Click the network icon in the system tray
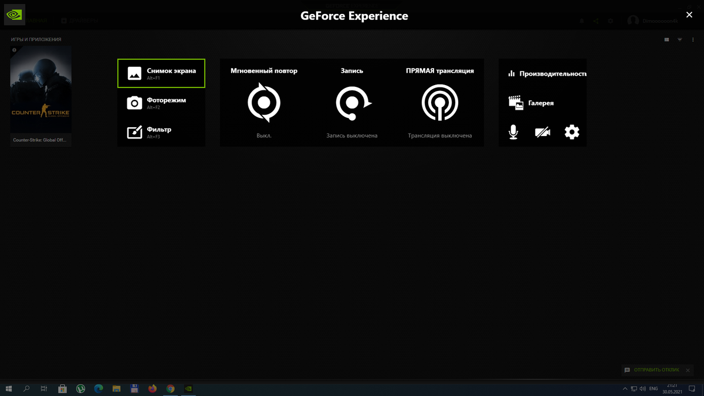This screenshot has height=396, width=704. [634, 388]
